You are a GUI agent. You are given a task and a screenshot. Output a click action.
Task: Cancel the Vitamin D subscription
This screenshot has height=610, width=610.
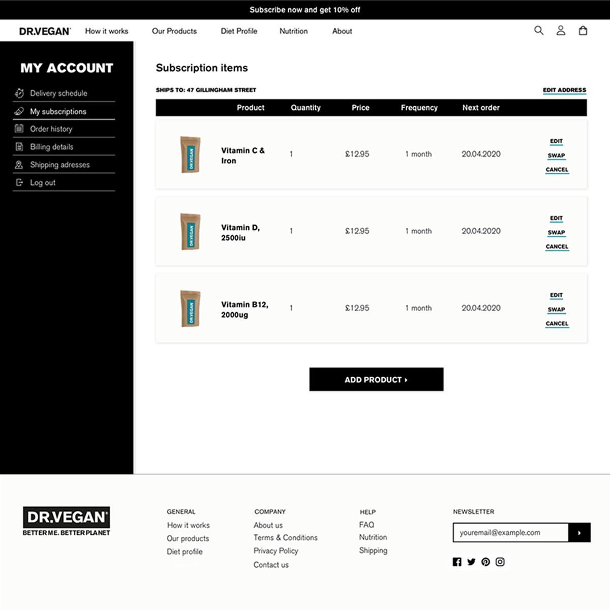pyautogui.click(x=557, y=247)
